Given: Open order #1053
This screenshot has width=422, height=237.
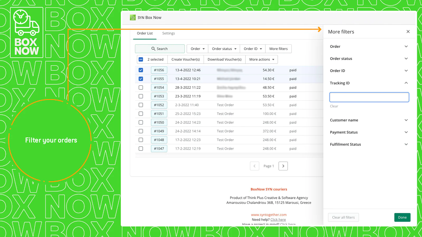Looking at the screenshot, I should 159,96.
